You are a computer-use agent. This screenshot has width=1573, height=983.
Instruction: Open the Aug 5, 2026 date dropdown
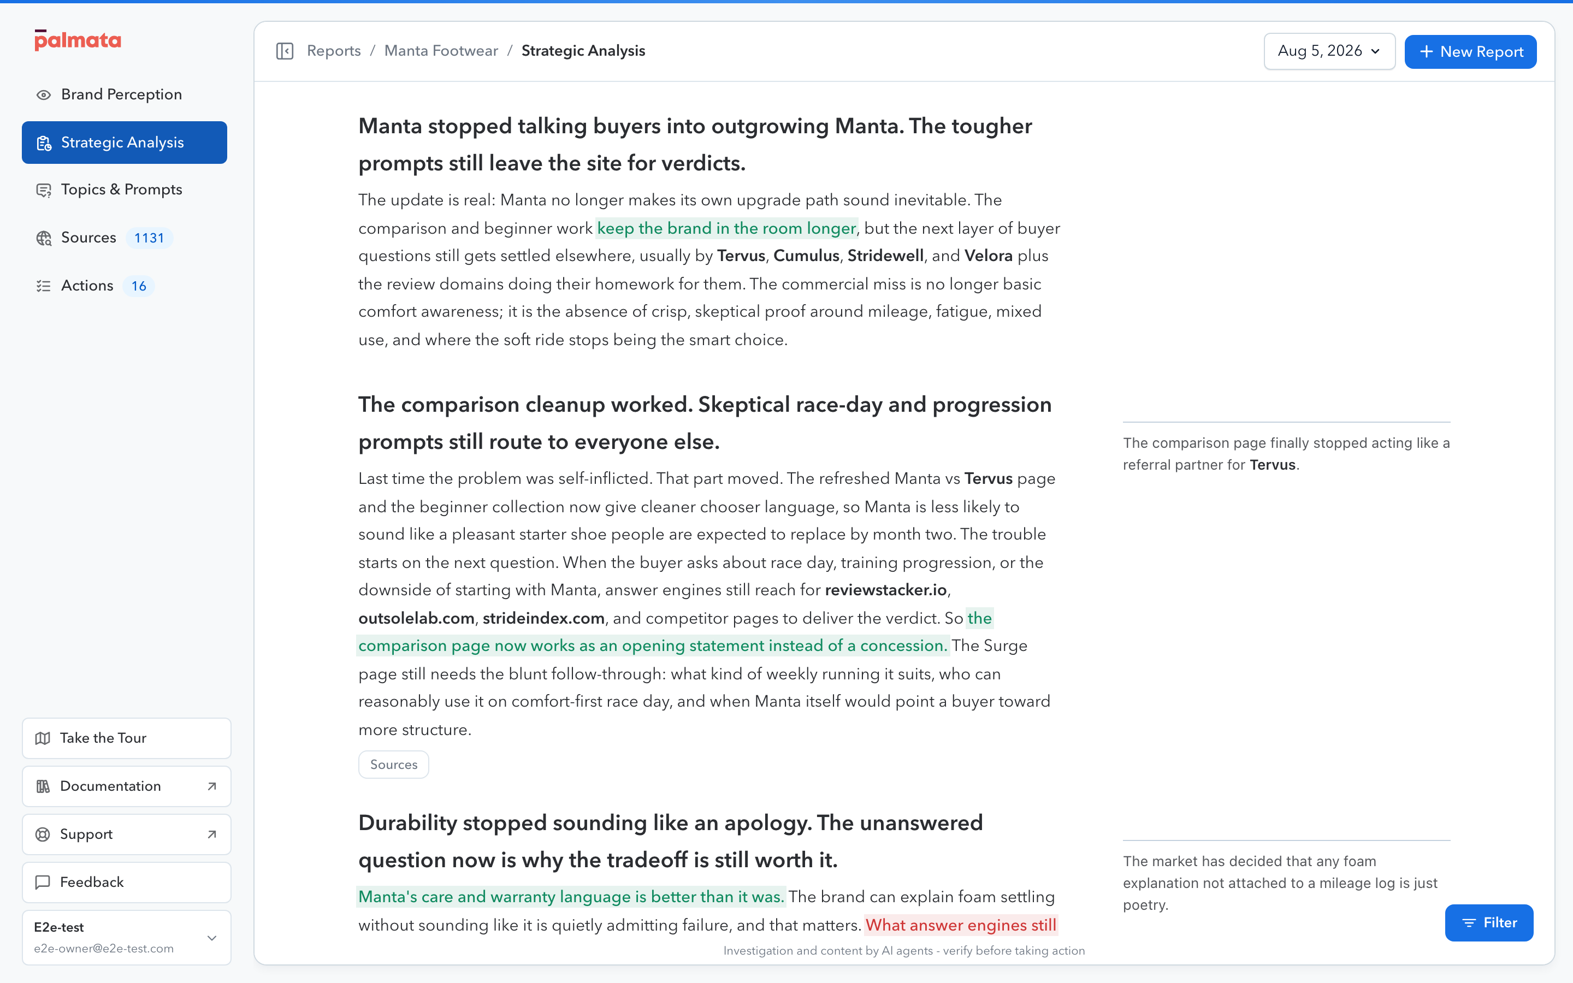1329,51
